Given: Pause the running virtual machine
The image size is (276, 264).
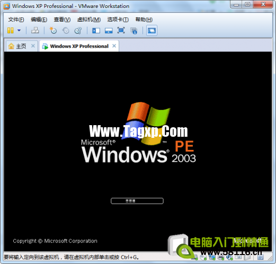Looking at the screenshot, I should 11,31.
